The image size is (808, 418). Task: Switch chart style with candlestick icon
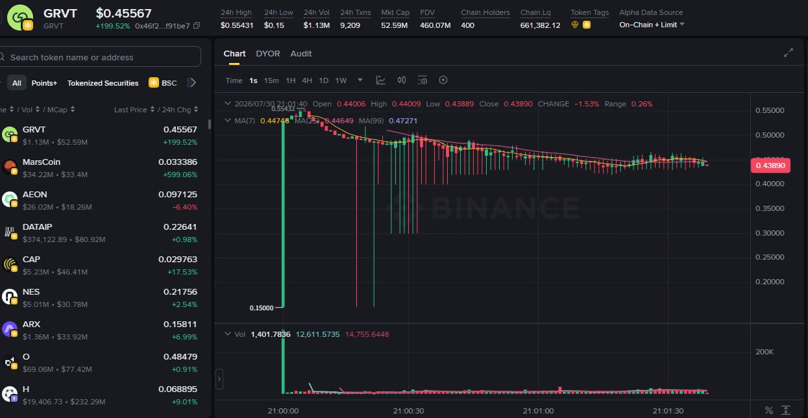[402, 80]
